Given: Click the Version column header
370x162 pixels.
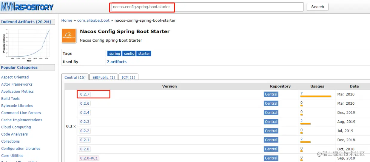Looking at the screenshot, I should point(169,86).
